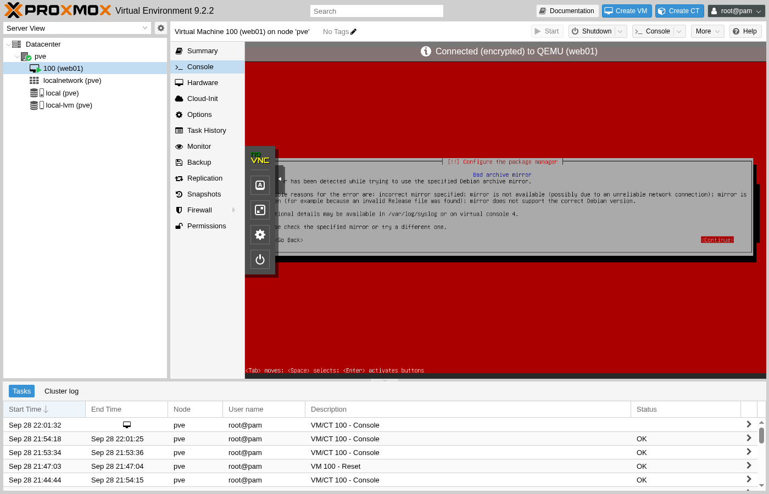
Task: Select Console menu entry
Action: 207,67
